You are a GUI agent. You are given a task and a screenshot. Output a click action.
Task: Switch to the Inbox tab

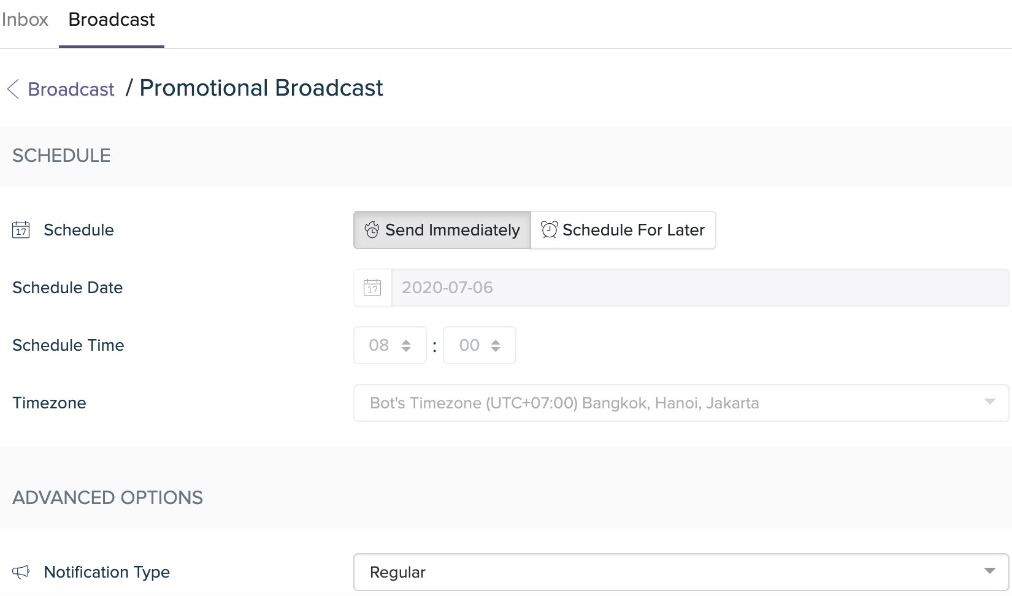coord(25,20)
